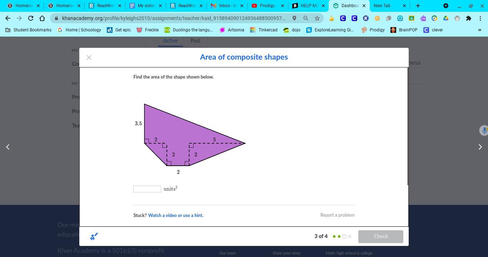
Task: Go to previous exercise with left arrow
Action: 8,147
